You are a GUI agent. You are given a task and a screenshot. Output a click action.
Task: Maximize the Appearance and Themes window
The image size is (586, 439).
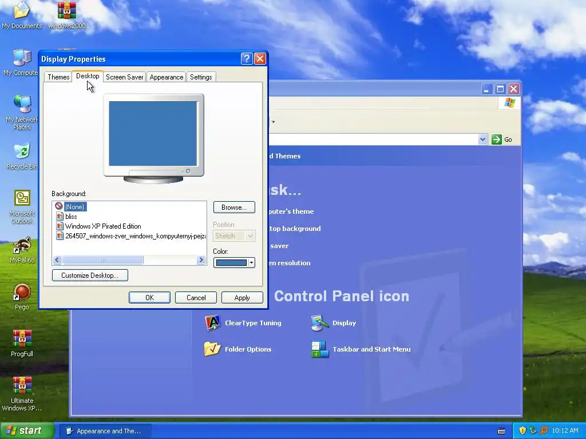tap(500, 89)
